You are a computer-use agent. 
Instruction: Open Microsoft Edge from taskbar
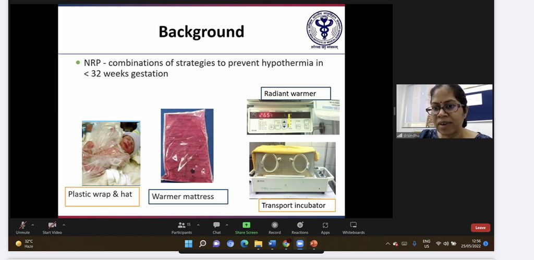tap(244, 243)
